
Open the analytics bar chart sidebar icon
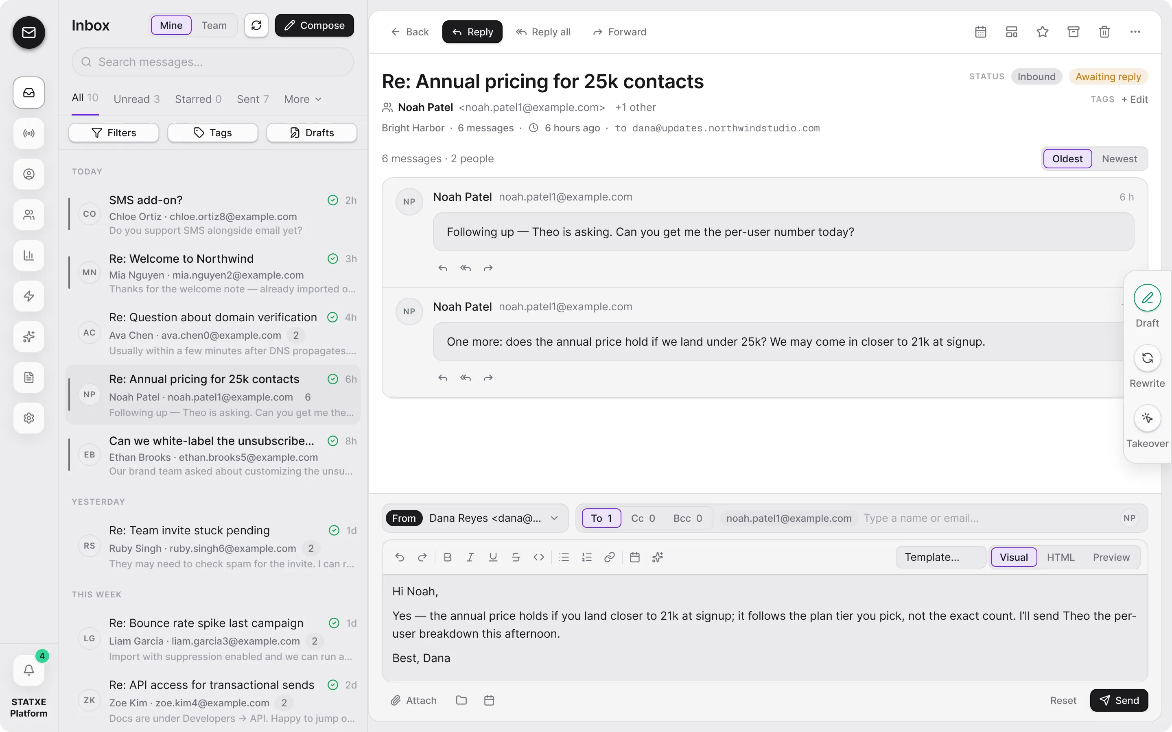pos(29,255)
